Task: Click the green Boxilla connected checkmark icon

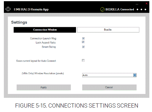Action: (102, 9)
